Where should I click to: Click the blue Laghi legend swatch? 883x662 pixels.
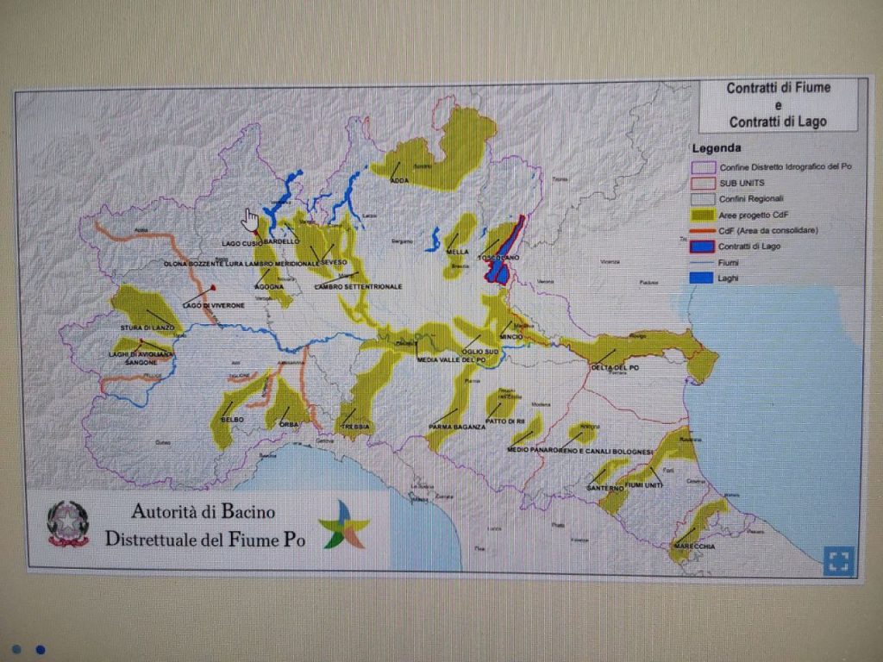point(704,278)
